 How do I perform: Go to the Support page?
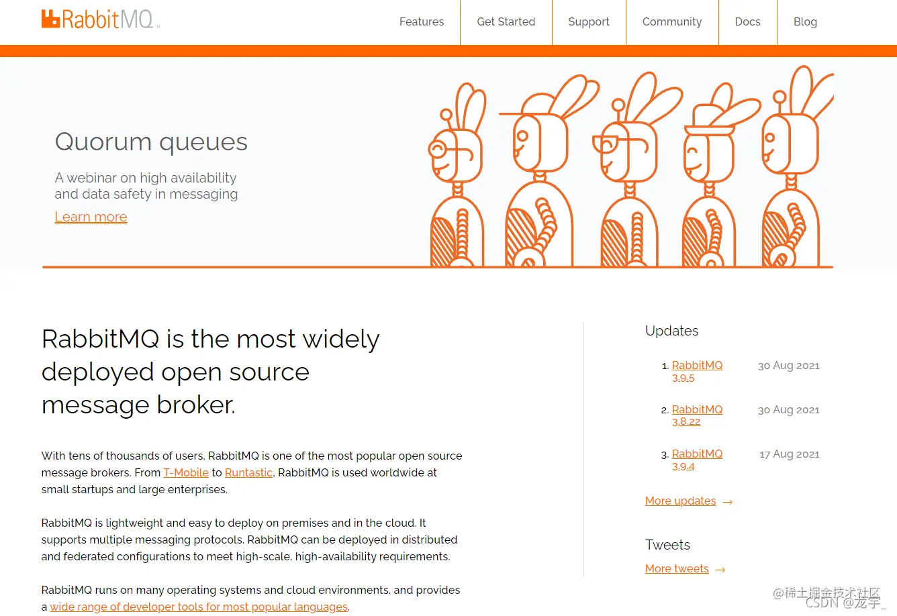click(589, 22)
